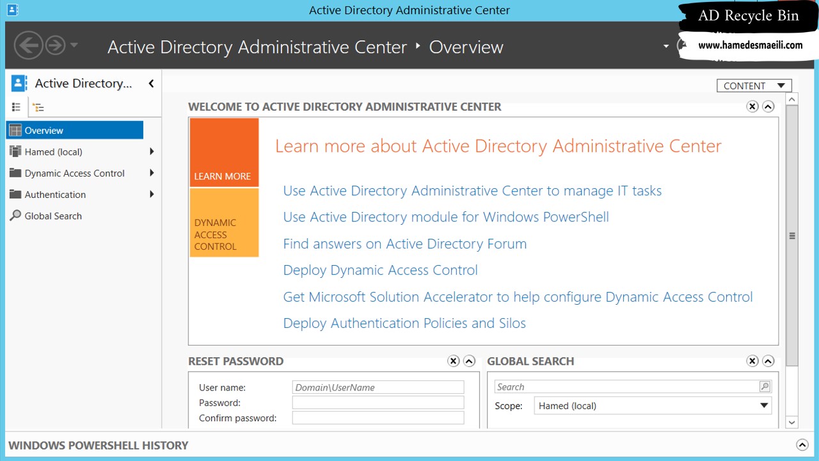Close the Welcome tile with its X icon
This screenshot has width=819, height=461.
[752, 107]
